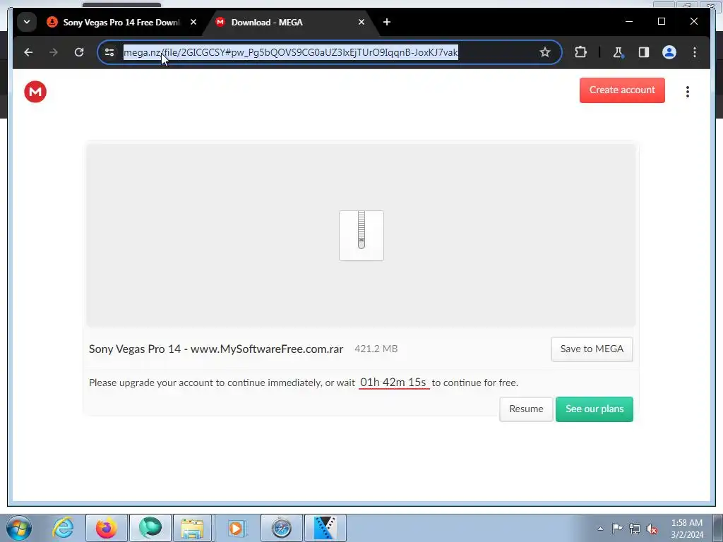Open Action Center flag icon

click(617, 529)
